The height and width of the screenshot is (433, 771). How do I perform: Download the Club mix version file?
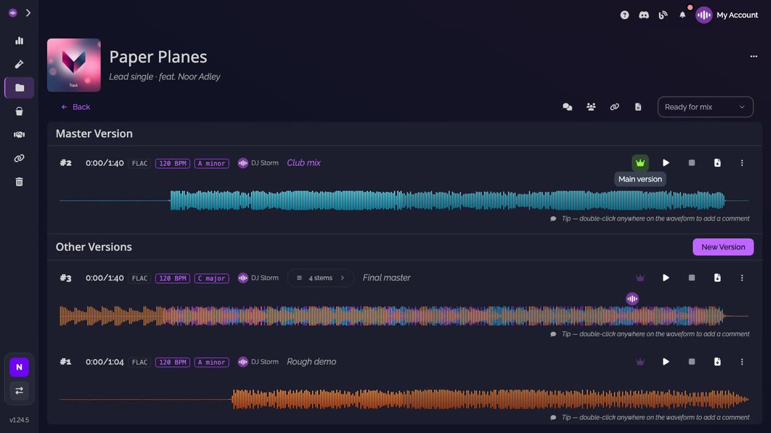click(717, 163)
